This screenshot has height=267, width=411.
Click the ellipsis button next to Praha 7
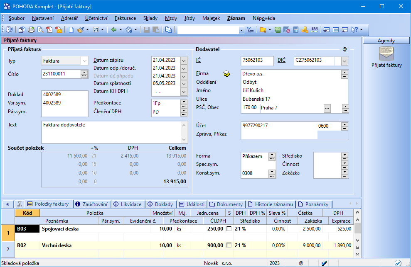click(327, 108)
